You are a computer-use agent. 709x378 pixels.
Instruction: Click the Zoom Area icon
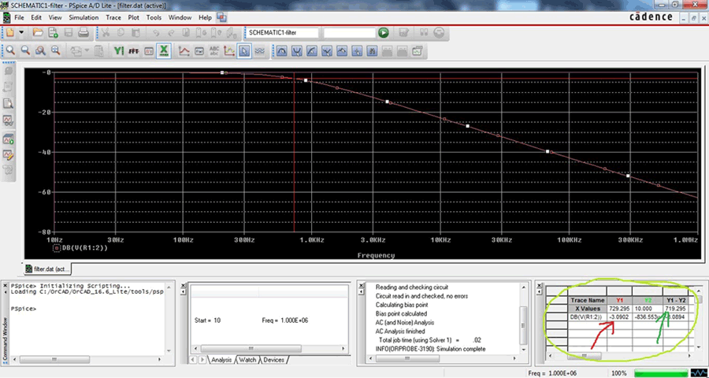40,51
